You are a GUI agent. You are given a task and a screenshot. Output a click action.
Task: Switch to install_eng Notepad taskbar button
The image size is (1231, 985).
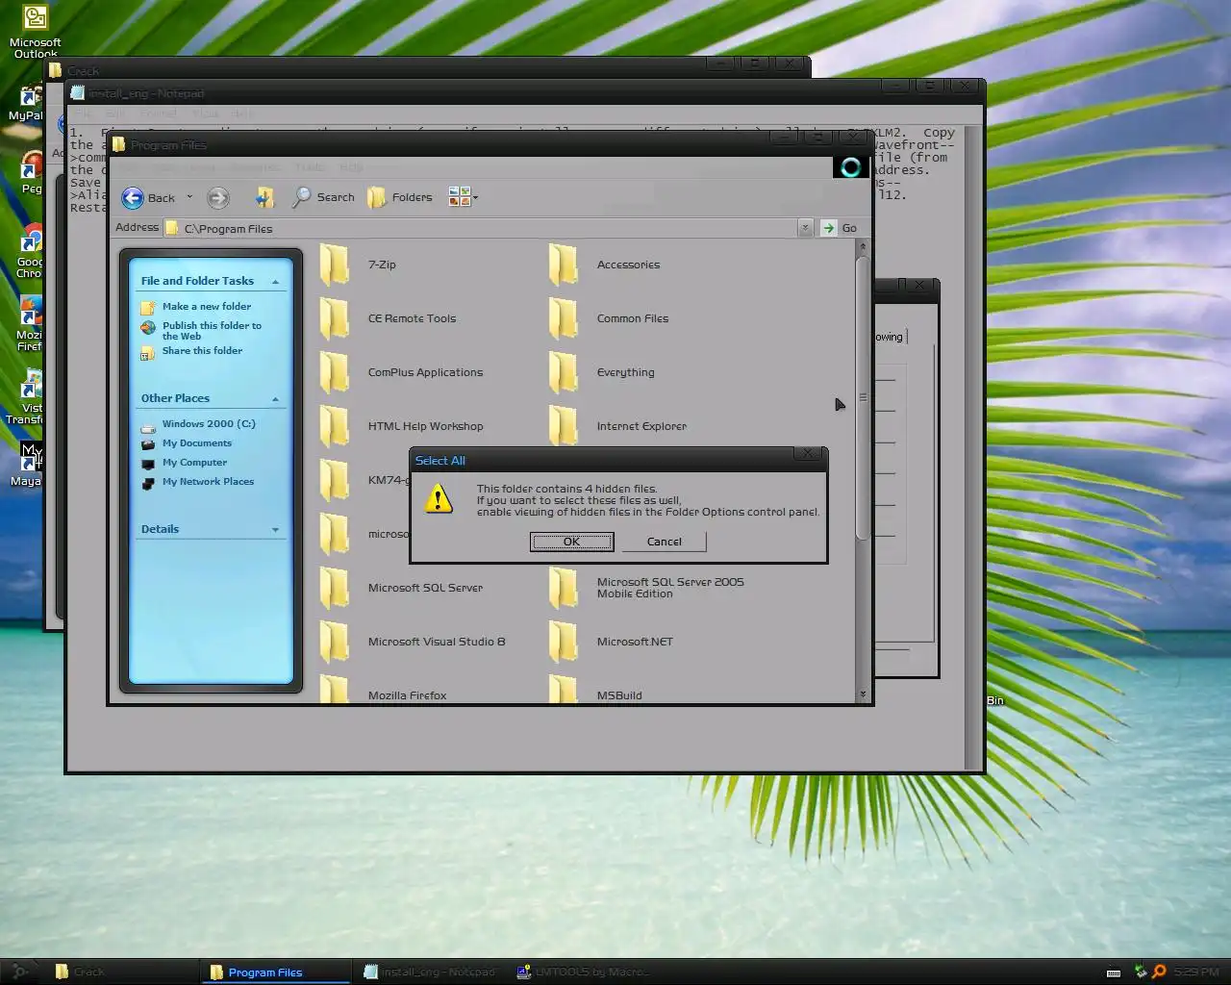point(429,972)
